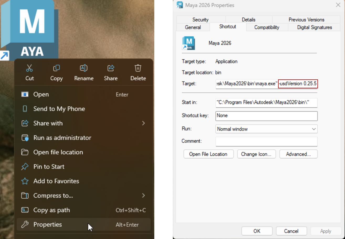The image size is (345, 239).
Task: Open the Previous Versions tab
Action: 306,20
